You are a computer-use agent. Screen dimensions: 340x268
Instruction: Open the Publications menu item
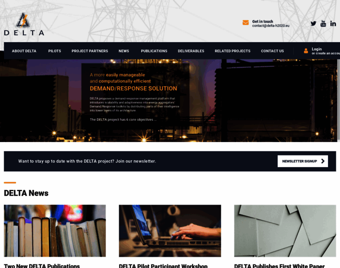click(x=154, y=51)
